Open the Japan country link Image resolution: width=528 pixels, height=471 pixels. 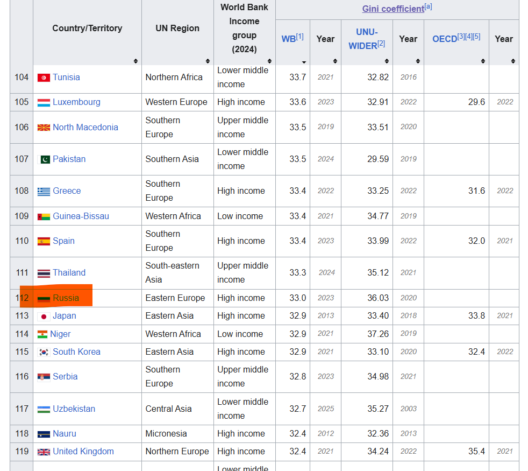[x=65, y=316]
